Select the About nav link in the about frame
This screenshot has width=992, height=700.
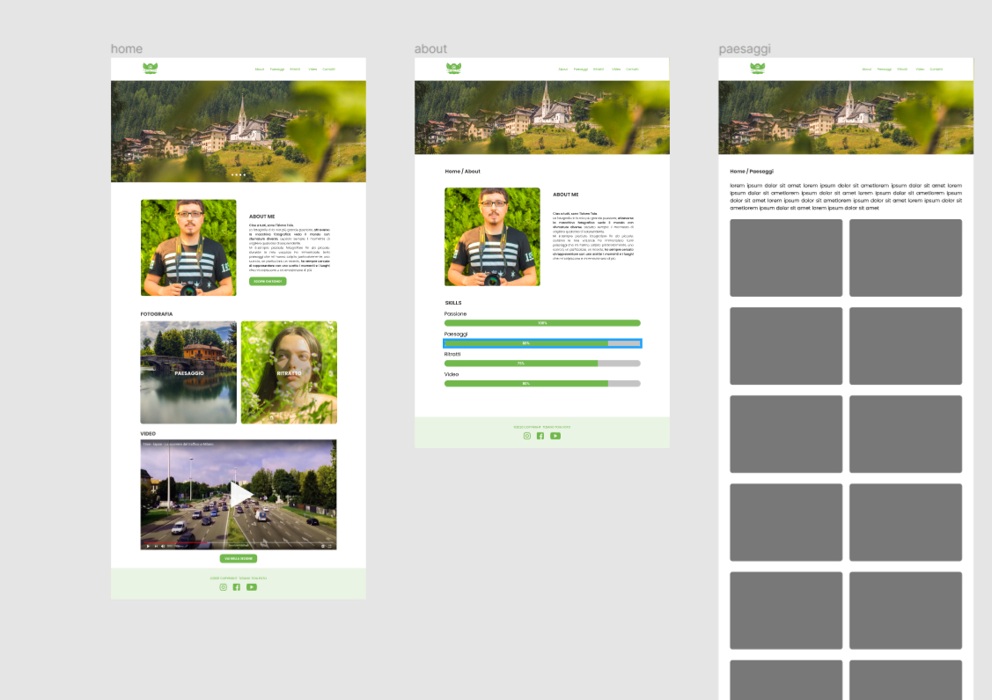pyautogui.click(x=563, y=69)
